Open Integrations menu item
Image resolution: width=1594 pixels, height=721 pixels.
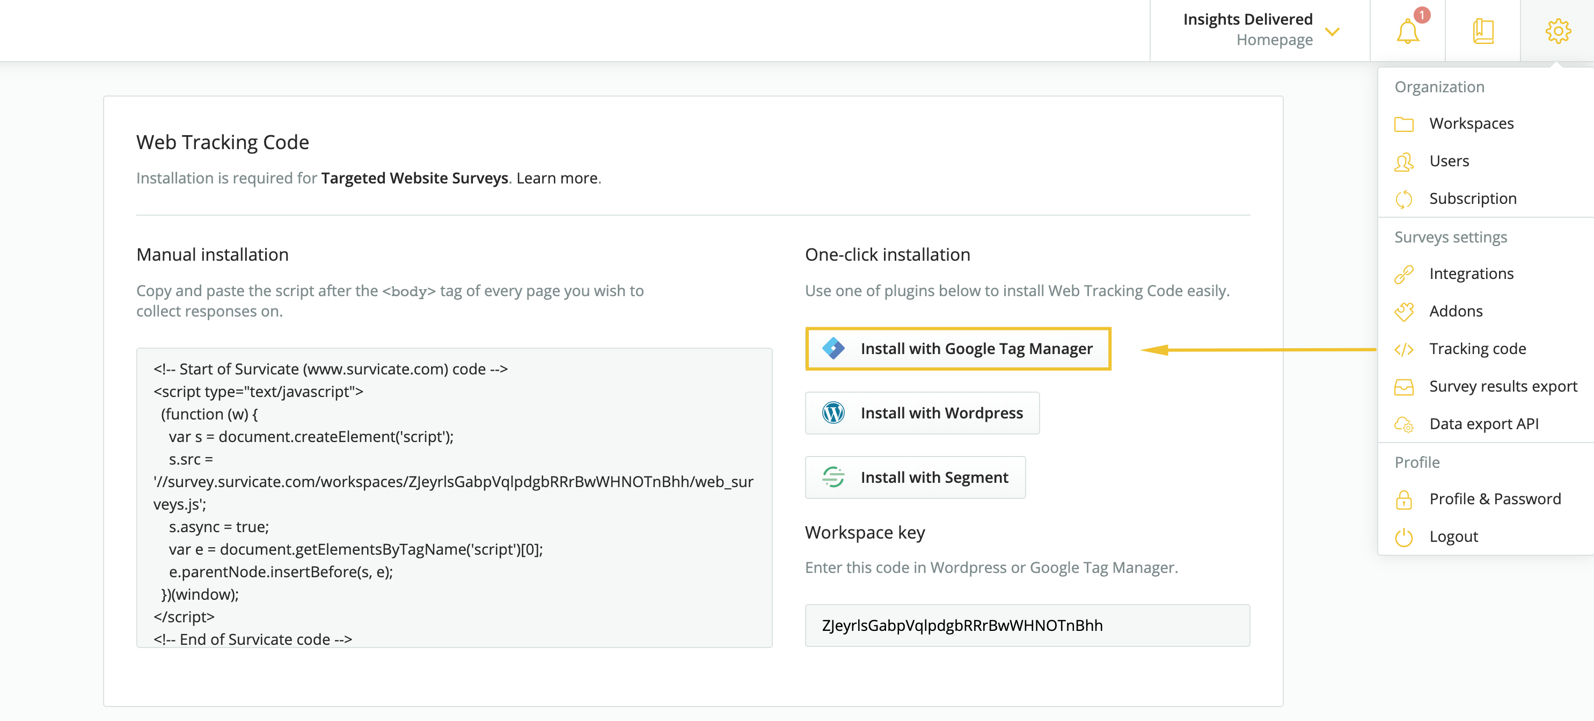[1471, 274]
